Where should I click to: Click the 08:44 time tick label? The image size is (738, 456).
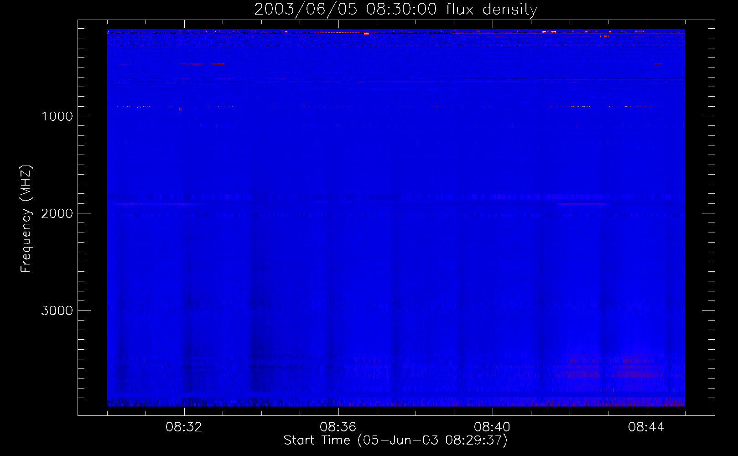click(x=646, y=427)
